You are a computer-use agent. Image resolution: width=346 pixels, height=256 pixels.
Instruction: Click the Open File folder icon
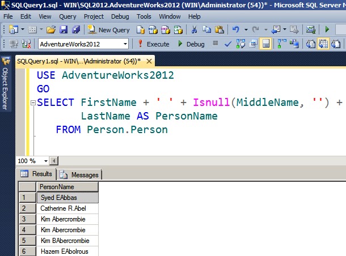tap(51, 29)
